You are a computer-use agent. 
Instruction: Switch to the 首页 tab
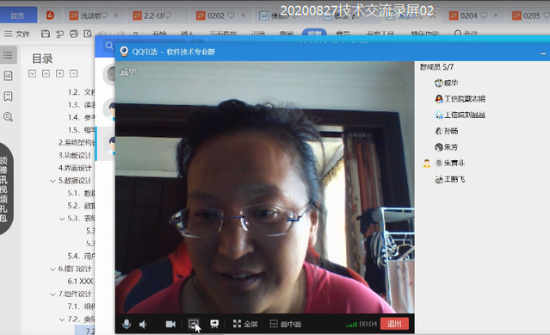(x=18, y=16)
